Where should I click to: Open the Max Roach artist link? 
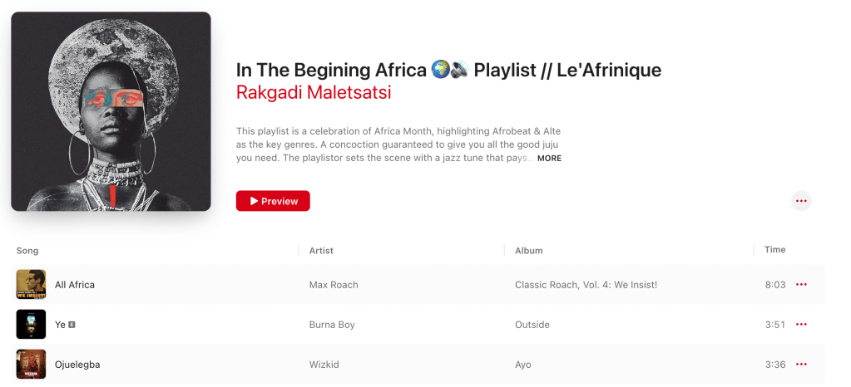point(334,285)
